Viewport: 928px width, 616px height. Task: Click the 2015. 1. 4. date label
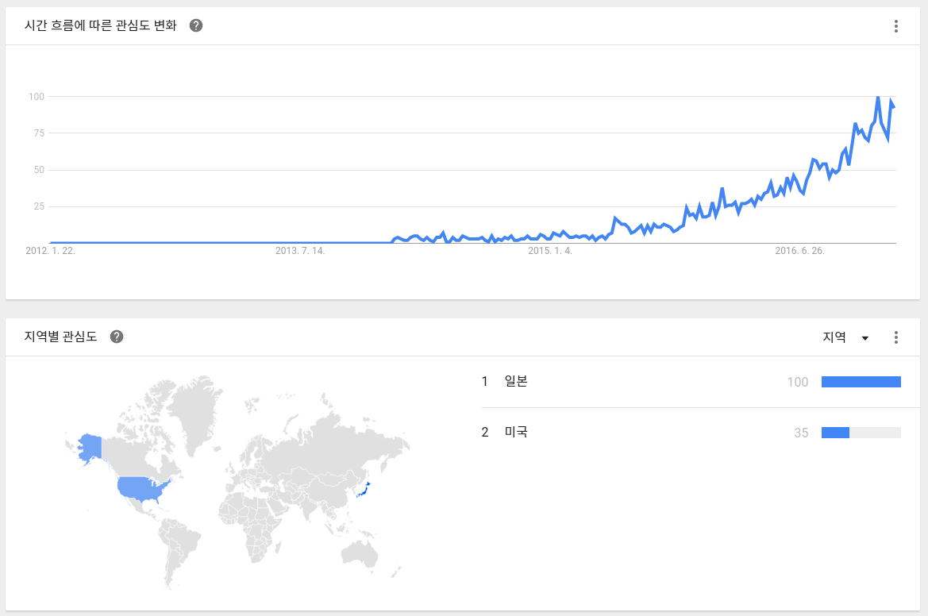(549, 251)
